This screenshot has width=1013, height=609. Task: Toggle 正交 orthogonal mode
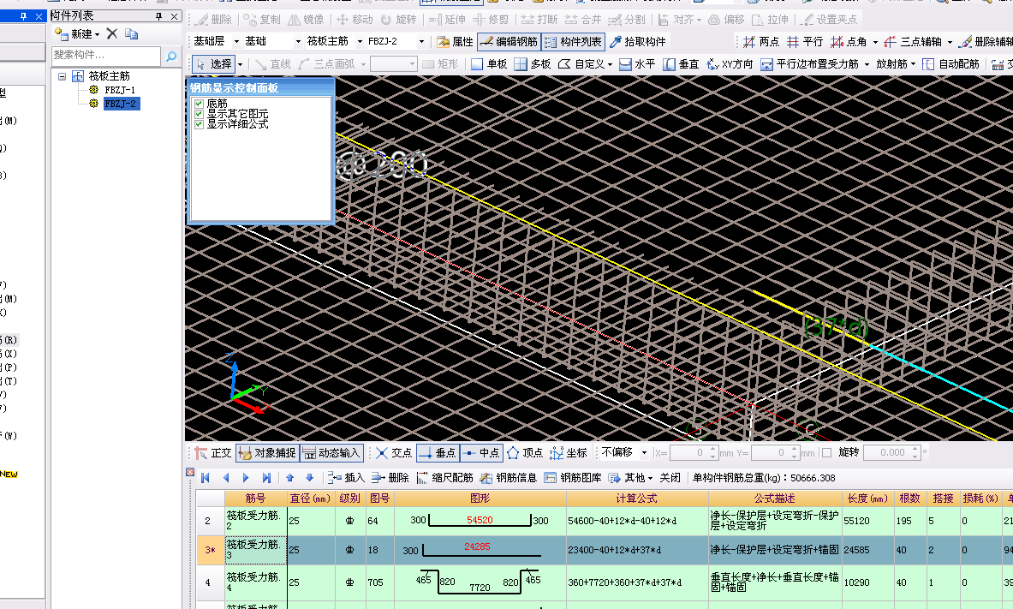pyautogui.click(x=213, y=453)
